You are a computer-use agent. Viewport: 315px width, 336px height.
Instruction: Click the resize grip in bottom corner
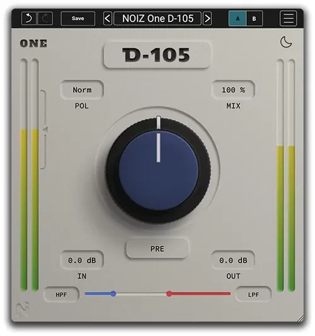tap(301, 318)
